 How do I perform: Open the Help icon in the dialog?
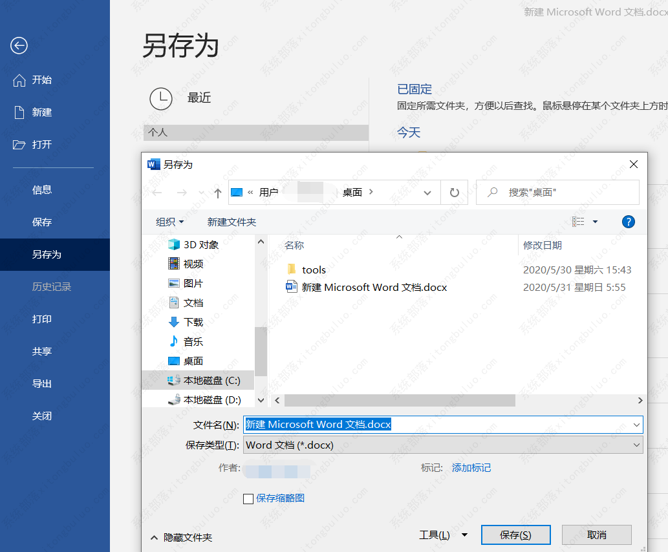(x=628, y=222)
